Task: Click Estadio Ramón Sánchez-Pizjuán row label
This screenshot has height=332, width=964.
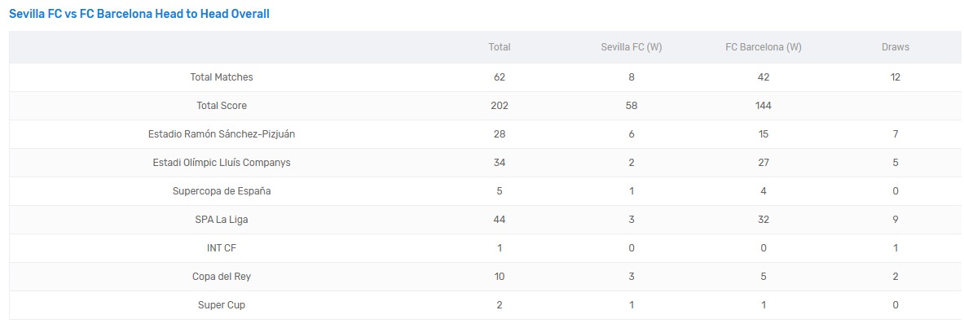Action: coord(222,134)
